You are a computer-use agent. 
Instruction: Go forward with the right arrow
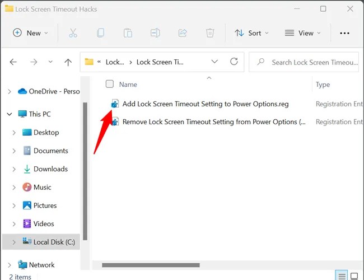pyautogui.click(x=34, y=62)
